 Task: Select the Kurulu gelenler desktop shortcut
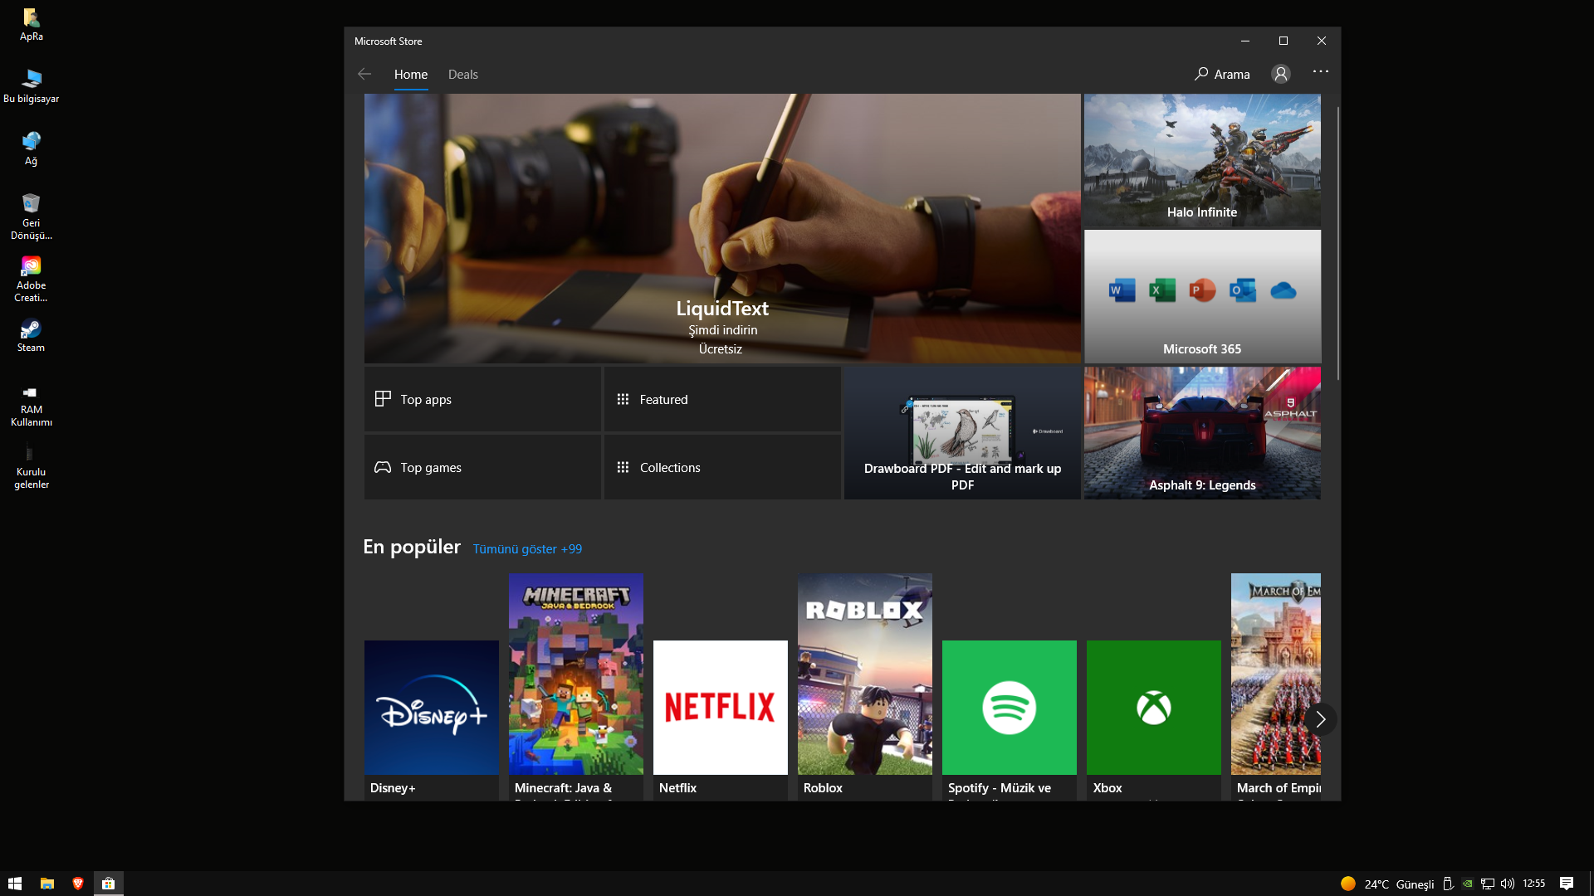tap(32, 465)
